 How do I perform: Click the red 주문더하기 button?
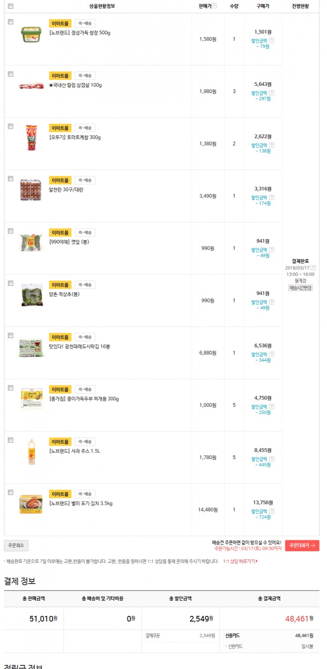click(x=302, y=546)
